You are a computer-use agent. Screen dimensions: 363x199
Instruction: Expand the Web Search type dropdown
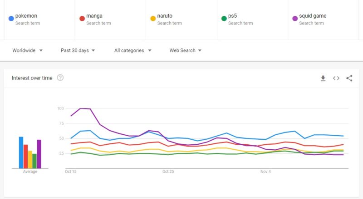point(185,51)
